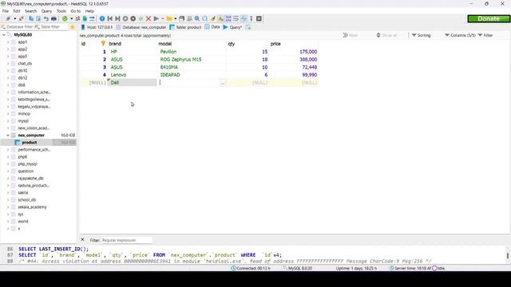Screen dimensions: 511x287
Task: Click the 'ROG Zephyrus M15' cell
Action: (192, 59)
